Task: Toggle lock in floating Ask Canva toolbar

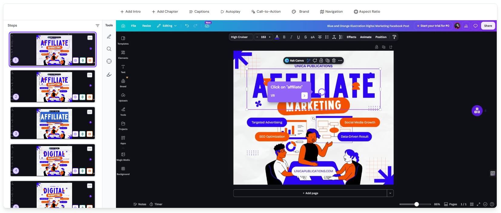Action: point(321,60)
